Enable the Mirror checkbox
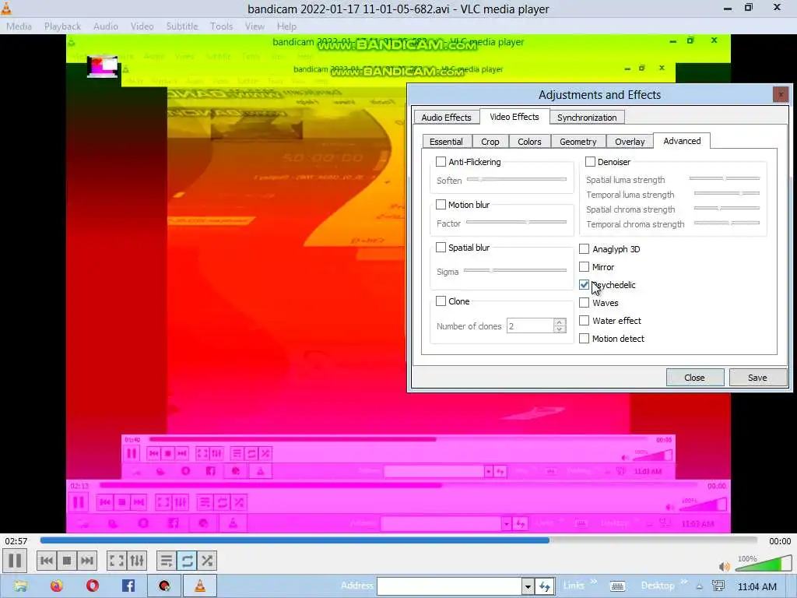Image resolution: width=797 pixels, height=598 pixels. [x=584, y=267]
